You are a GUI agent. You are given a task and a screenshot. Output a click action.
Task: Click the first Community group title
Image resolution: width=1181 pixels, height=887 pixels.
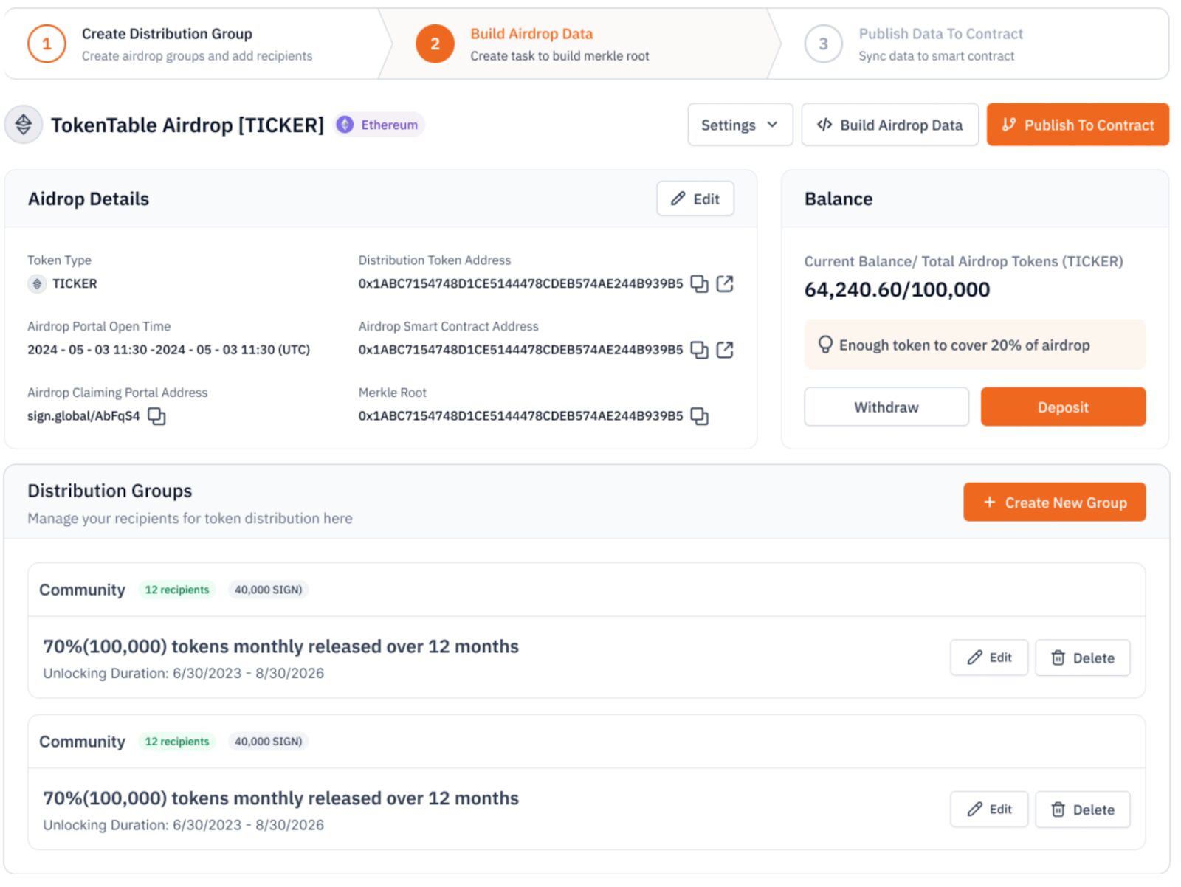(x=82, y=590)
